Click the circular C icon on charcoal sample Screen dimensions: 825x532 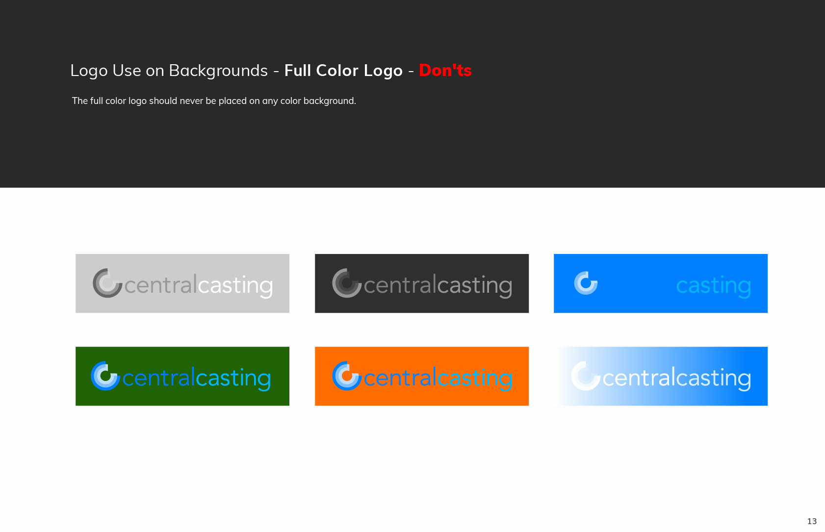(347, 283)
